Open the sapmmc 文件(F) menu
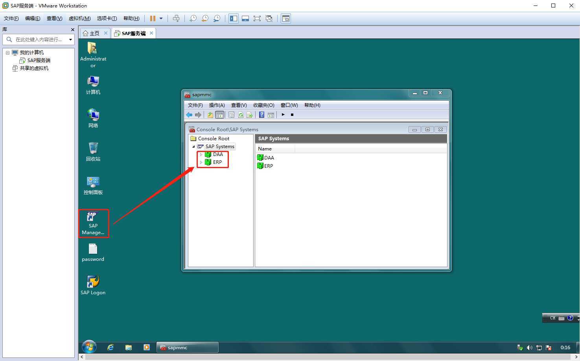 (x=195, y=105)
